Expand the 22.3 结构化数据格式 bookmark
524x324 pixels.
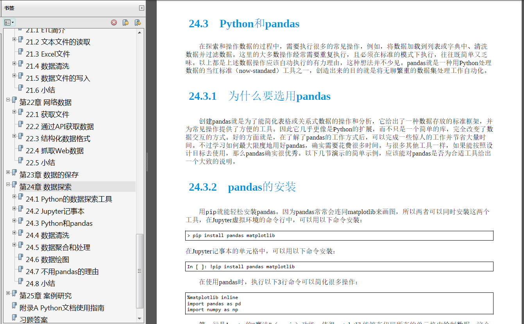point(14,136)
